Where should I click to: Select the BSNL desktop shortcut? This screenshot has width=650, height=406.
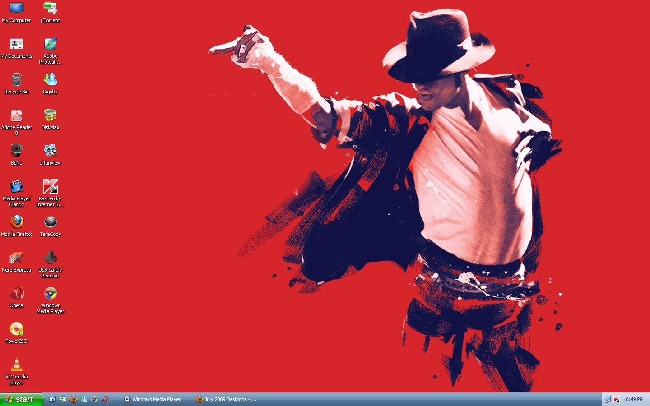tap(16, 155)
